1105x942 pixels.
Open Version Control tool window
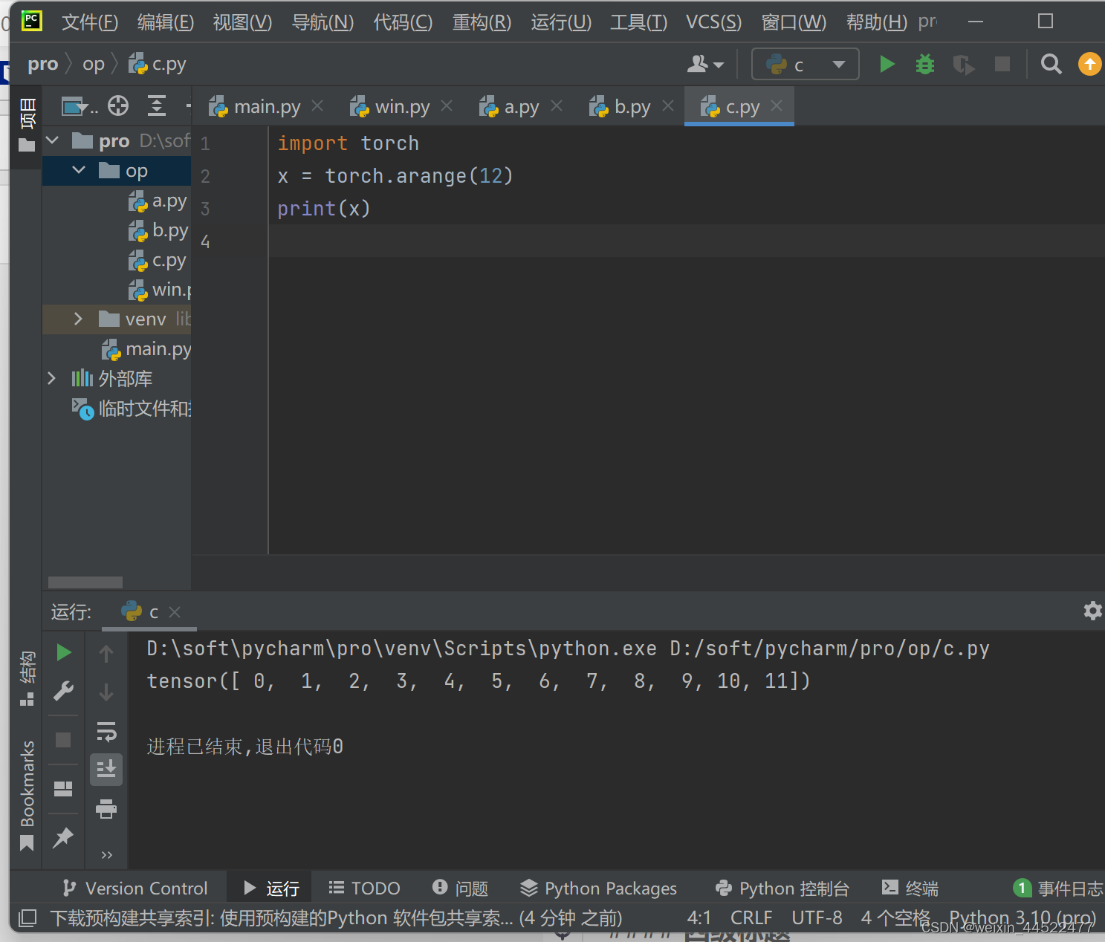tap(135, 888)
